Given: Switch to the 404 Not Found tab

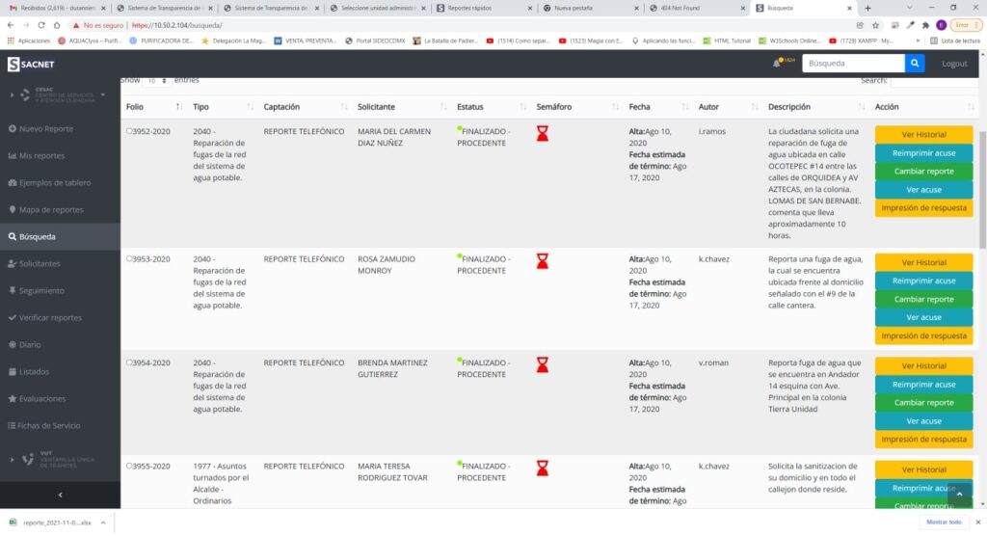Looking at the screenshot, I should pyautogui.click(x=692, y=8).
